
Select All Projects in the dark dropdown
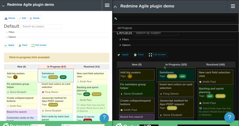point(125,28)
